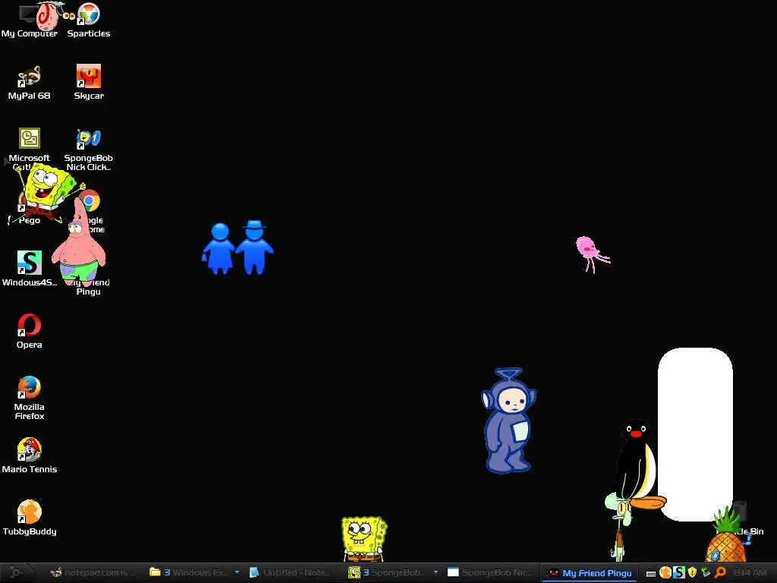Open the MyPal 68 browser shortcut
Viewport: 777px width, 583px height.
click(x=30, y=82)
